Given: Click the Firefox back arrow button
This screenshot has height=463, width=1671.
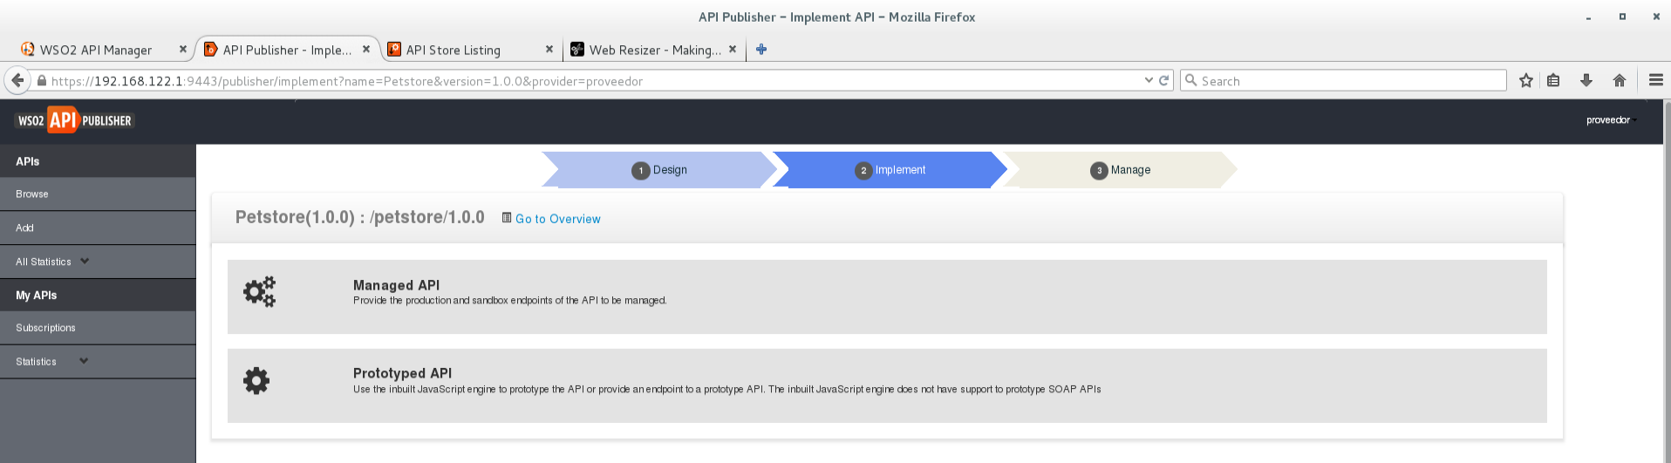Looking at the screenshot, I should click(17, 80).
